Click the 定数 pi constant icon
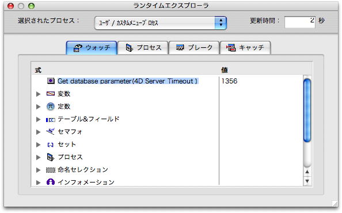The image size is (342, 213). pyautogui.click(x=51, y=106)
